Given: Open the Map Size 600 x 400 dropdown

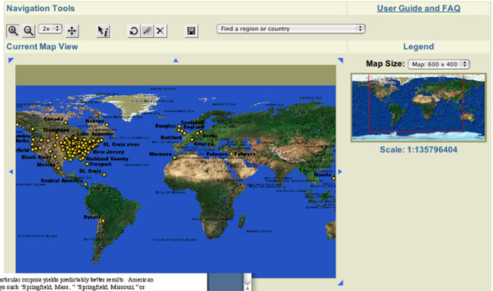Looking at the screenshot, I should [x=439, y=64].
